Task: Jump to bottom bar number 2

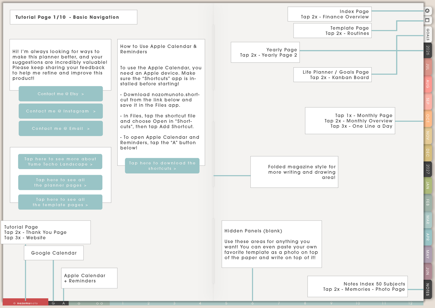Action: (x=148, y=303)
